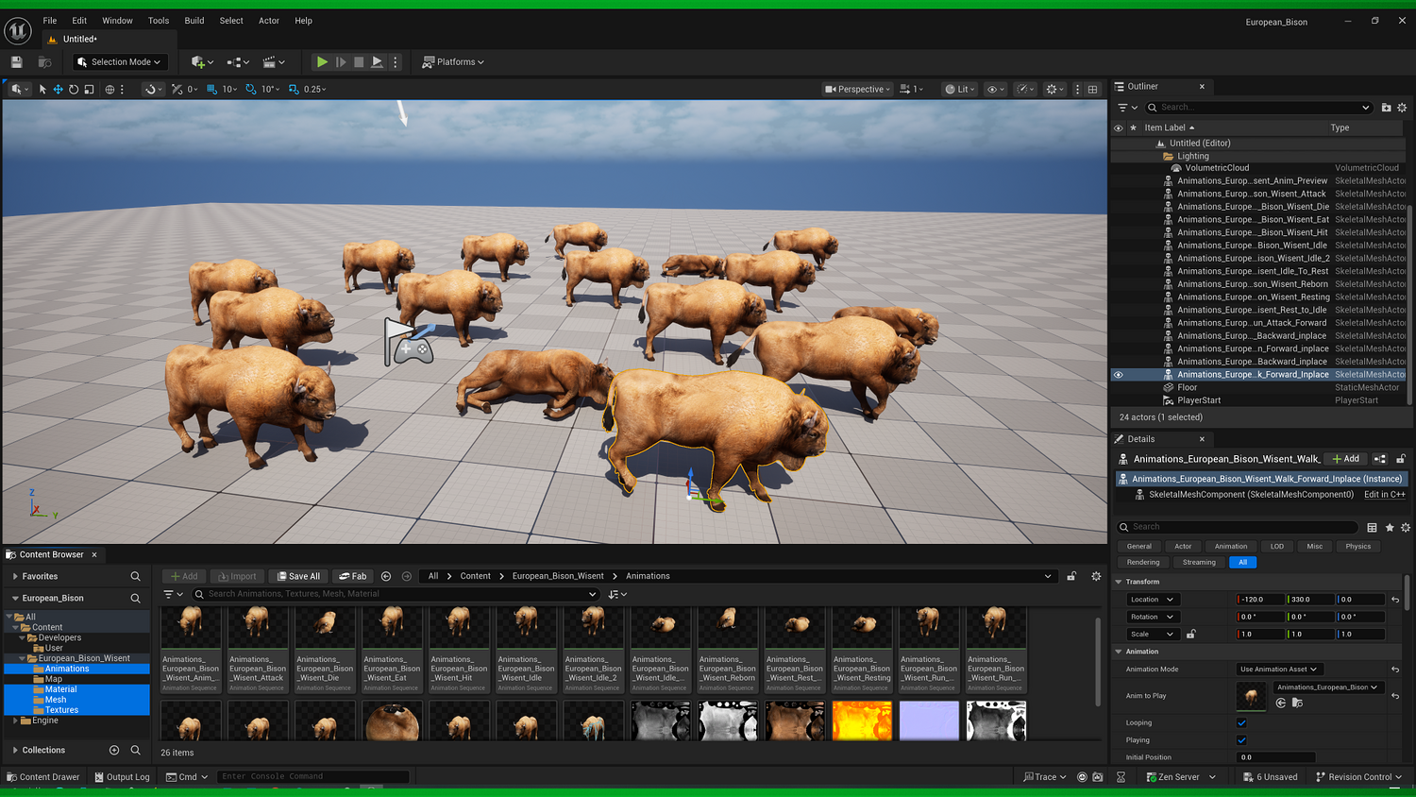Open the Platforms dropdown
The width and height of the screenshot is (1416, 797).
point(454,62)
